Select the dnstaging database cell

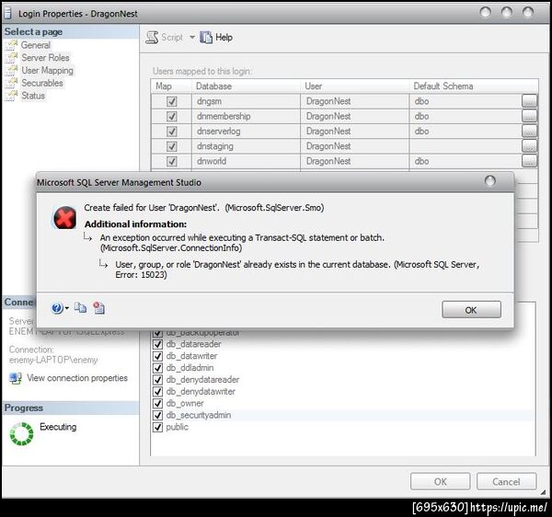point(246,146)
